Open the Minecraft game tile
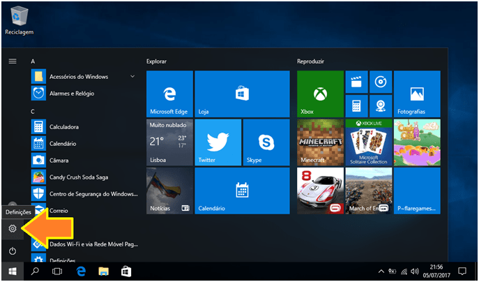 [319, 142]
